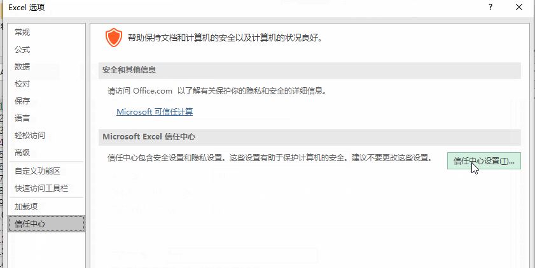Open 信任中心设置(T)... button
The image size is (535, 268).
coord(484,161)
